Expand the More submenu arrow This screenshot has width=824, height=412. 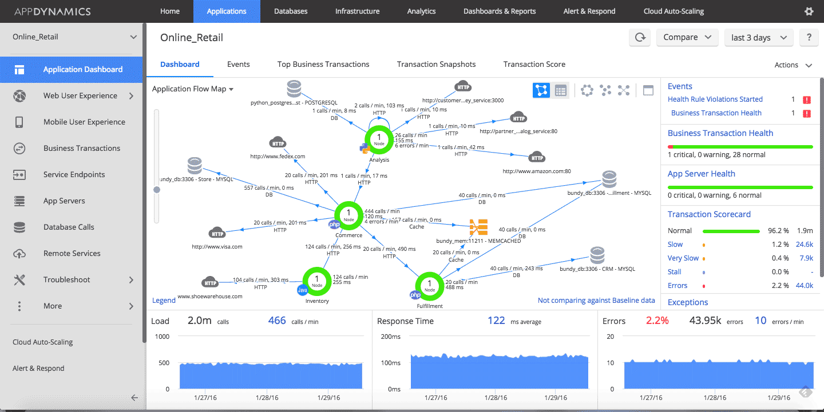(131, 306)
